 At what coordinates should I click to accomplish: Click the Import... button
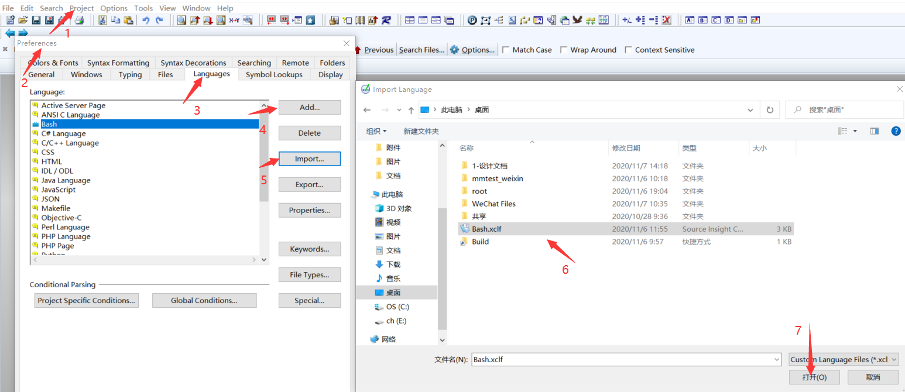(x=310, y=159)
